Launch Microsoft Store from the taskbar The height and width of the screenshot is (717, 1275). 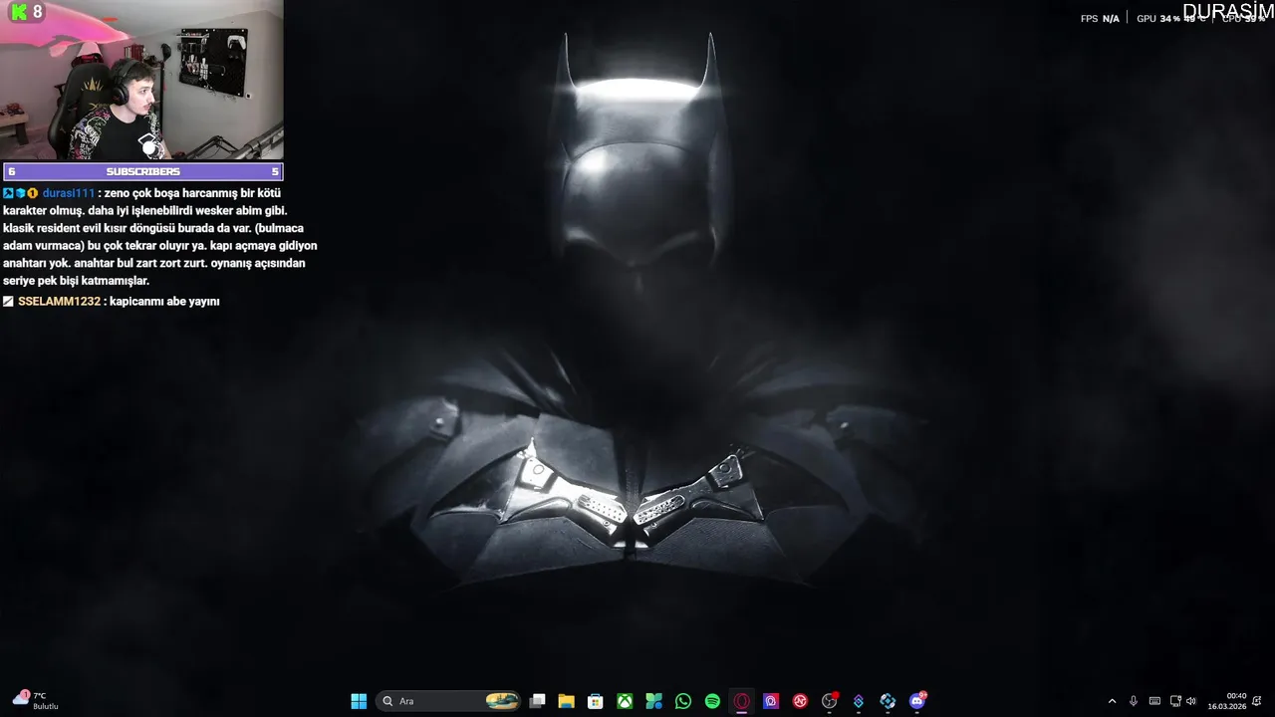(596, 701)
